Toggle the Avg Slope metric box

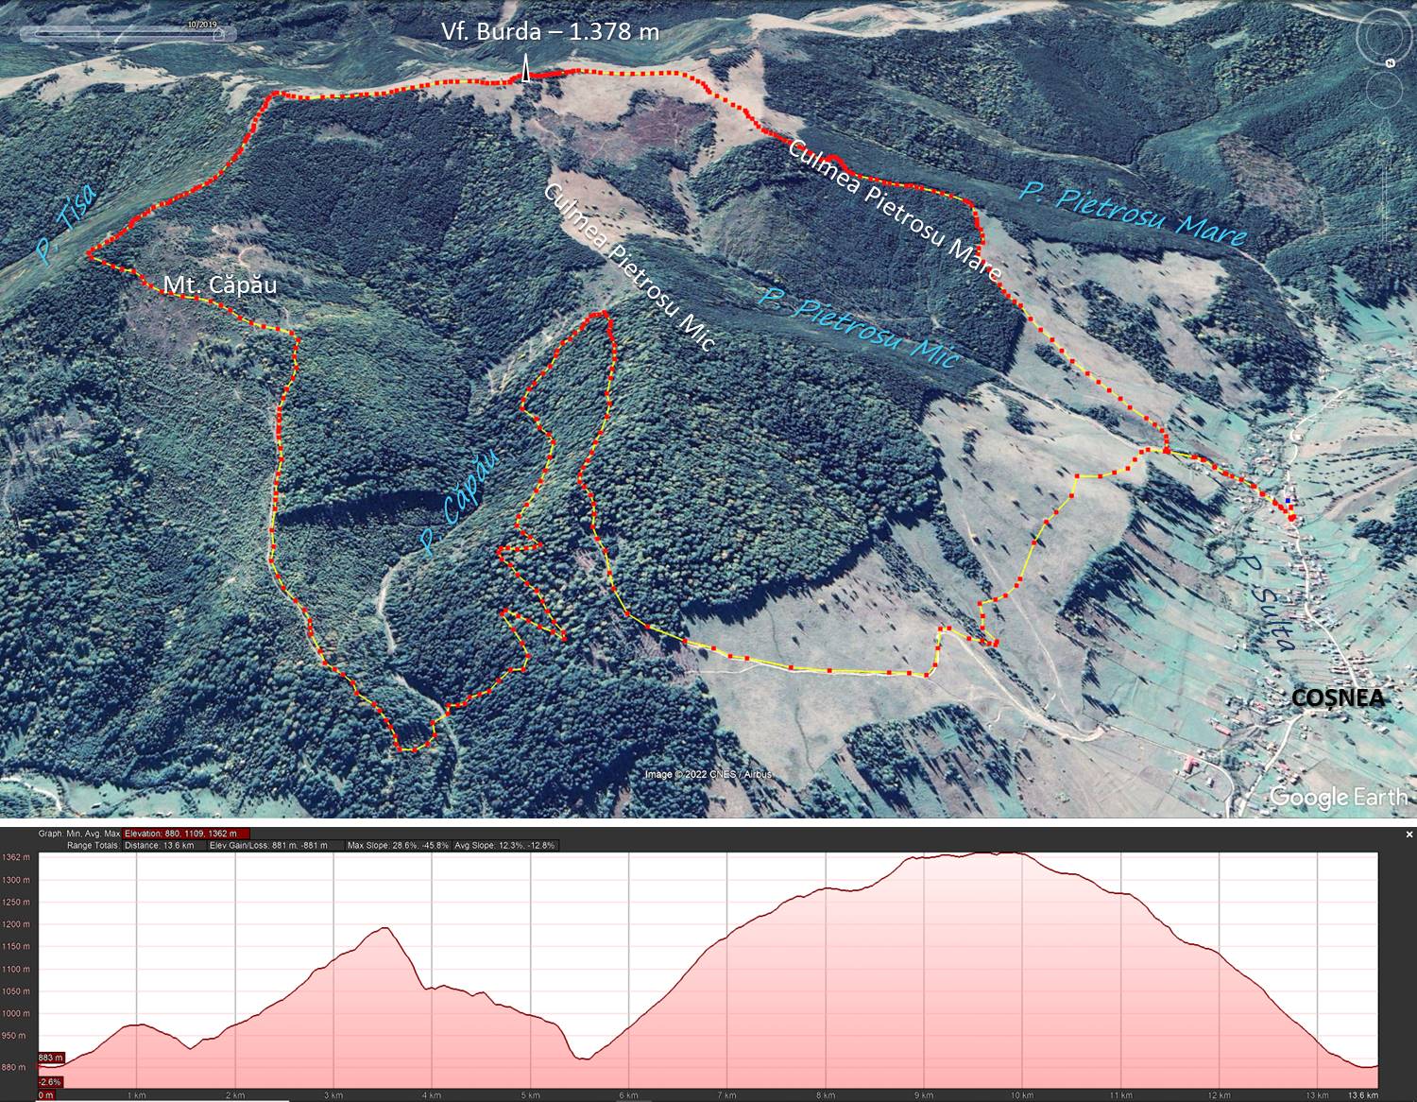pos(505,845)
